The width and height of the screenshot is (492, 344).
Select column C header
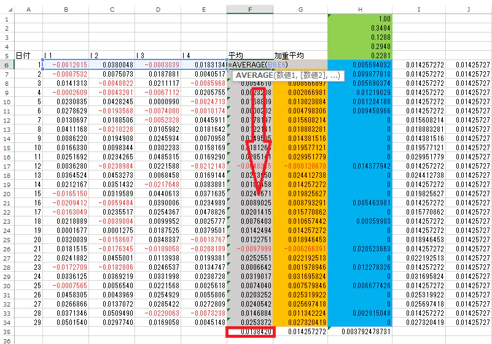(112, 10)
